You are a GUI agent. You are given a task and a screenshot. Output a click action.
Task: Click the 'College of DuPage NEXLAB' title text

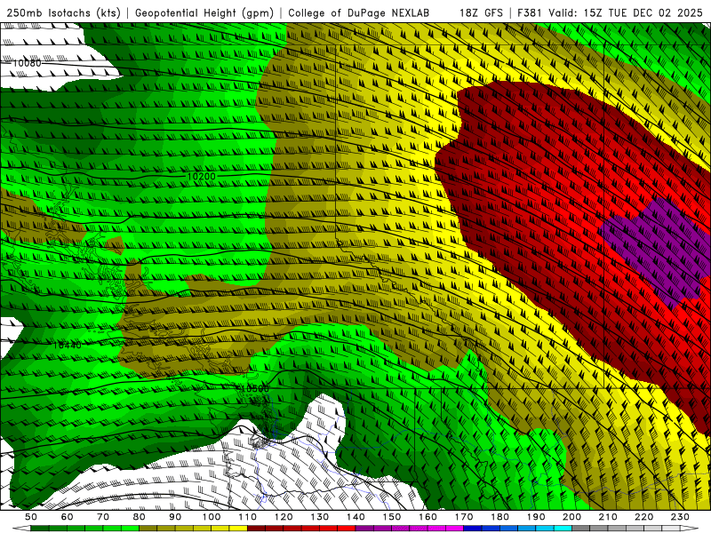pyautogui.click(x=359, y=12)
